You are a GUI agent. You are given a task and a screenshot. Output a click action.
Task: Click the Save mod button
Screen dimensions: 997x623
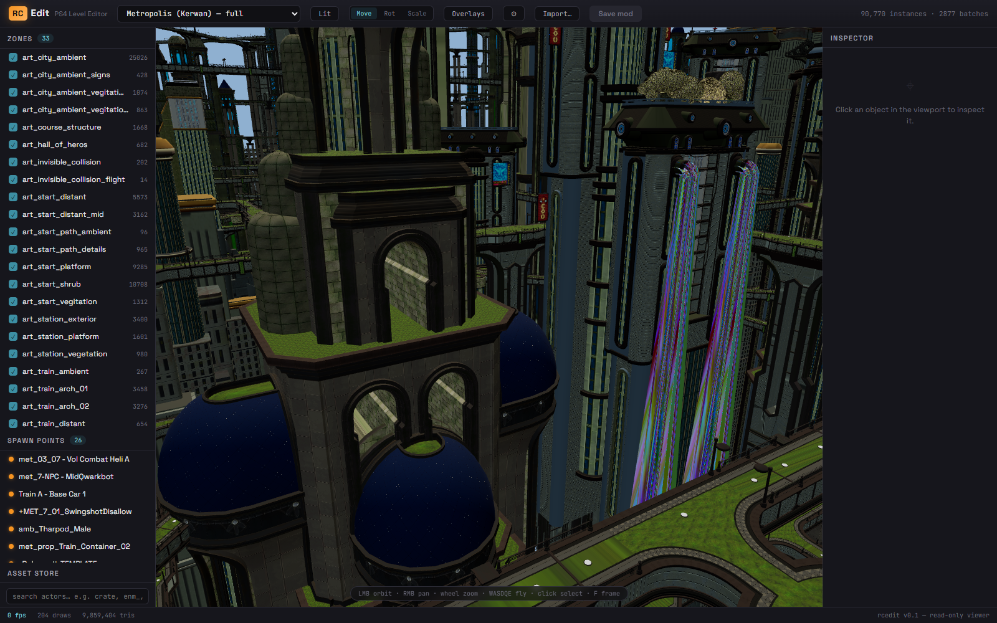click(x=616, y=14)
